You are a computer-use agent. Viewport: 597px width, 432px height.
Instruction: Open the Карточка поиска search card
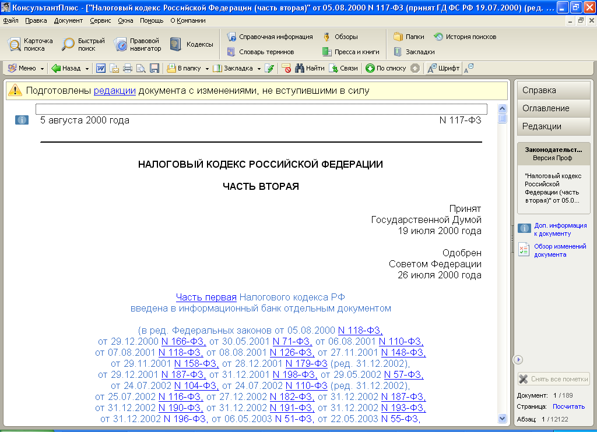tap(30, 44)
